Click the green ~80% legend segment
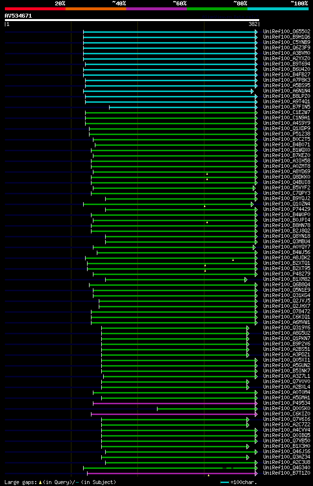This screenshot has width=313, height=486. tap(217, 9)
